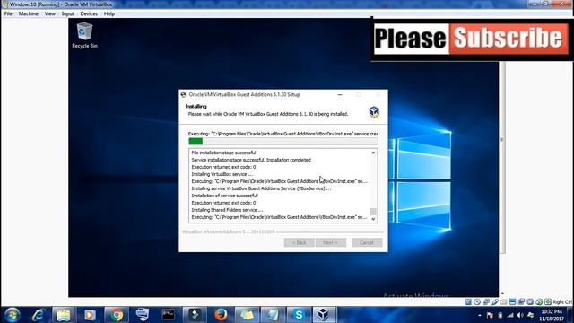Viewport: 574px width, 323px height.
Task: Click the install log scroll-down arrow
Action: pyautogui.click(x=373, y=219)
